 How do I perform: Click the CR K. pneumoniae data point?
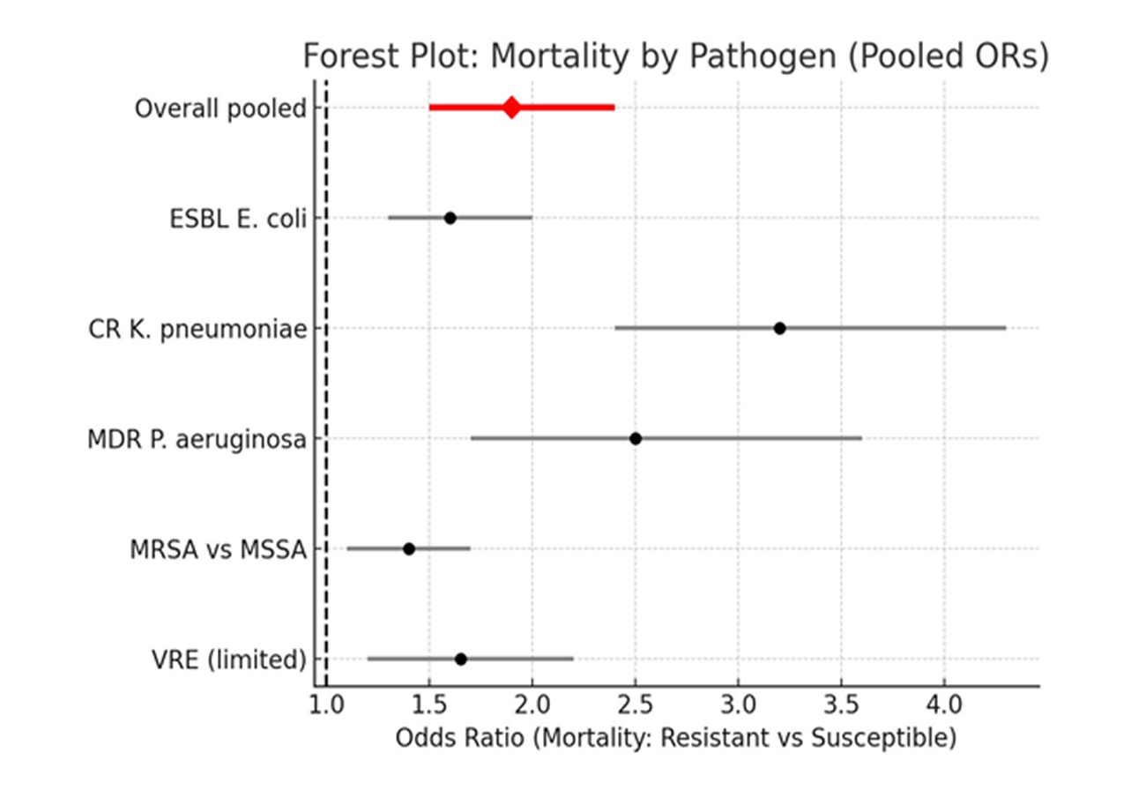pyautogui.click(x=779, y=328)
